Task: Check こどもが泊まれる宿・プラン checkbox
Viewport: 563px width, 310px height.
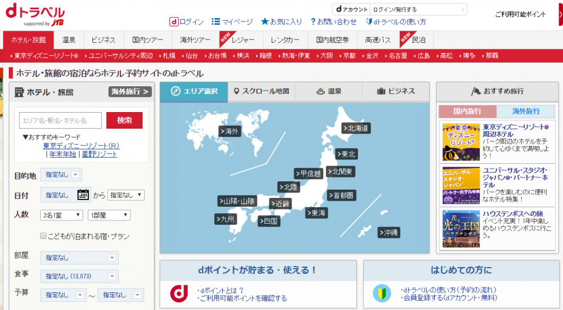Action: click(43, 236)
